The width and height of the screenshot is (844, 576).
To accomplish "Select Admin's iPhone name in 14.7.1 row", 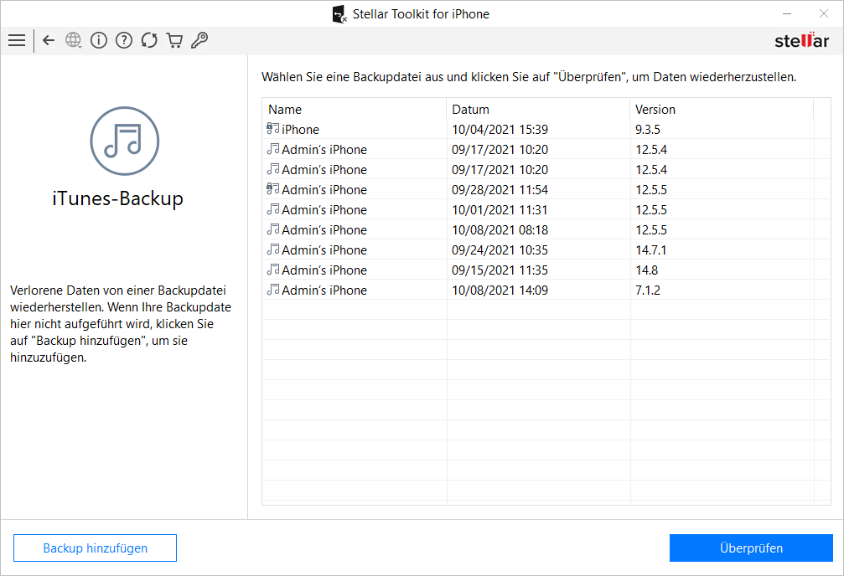I will [324, 250].
